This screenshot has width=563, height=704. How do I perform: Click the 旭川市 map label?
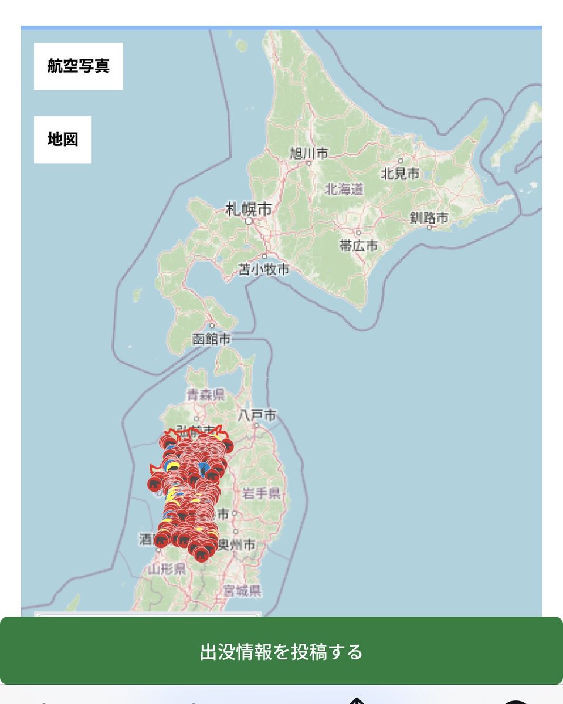tap(309, 154)
